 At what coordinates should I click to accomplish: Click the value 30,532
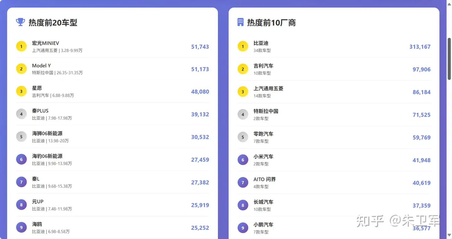tap(200, 137)
